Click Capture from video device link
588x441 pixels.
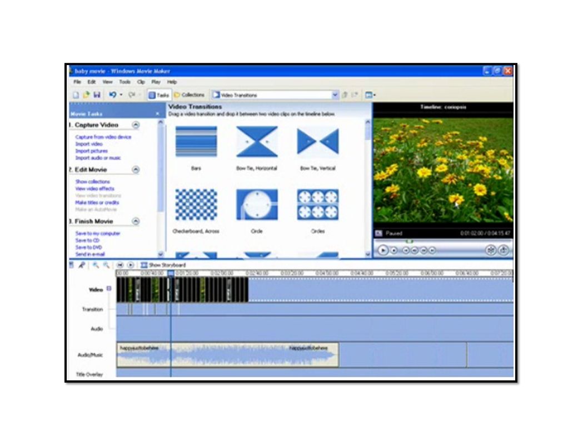pyautogui.click(x=103, y=137)
